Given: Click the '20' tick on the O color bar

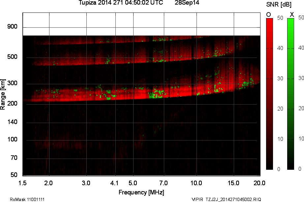Looking at the screenshot, I should pyautogui.click(x=280, y=109).
